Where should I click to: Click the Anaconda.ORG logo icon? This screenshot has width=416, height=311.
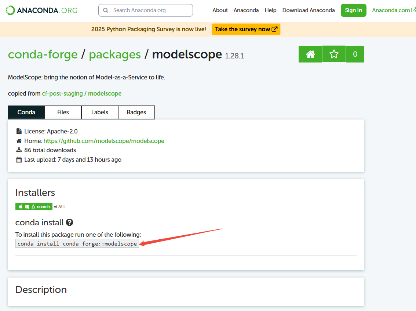click(x=10, y=10)
